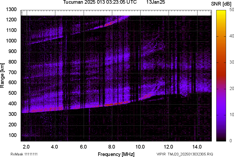The width and height of the screenshot is (234, 157).
Task: Click the 2.0 tick on Frequency axis
Action: click(26, 147)
